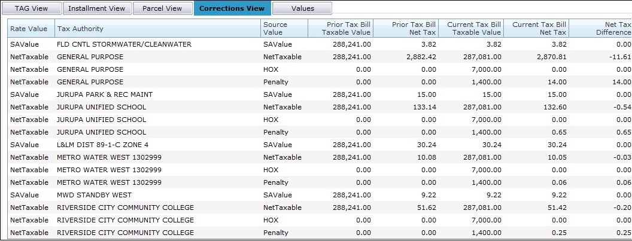Select MWD STANDBY WEST row
The width and height of the screenshot is (632, 241).
pos(320,195)
